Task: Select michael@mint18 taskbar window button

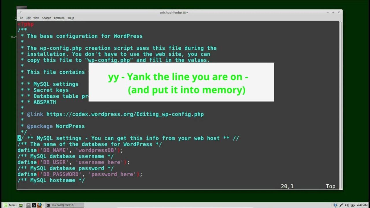Action: coord(65,205)
